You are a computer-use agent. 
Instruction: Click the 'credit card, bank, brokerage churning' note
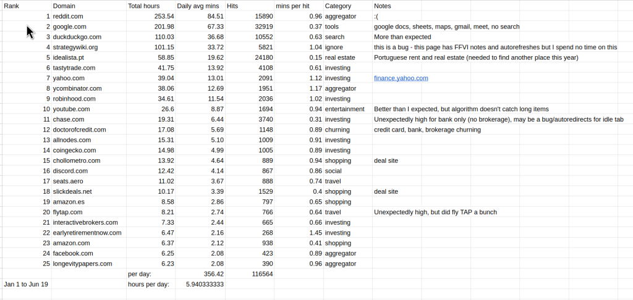427,130
